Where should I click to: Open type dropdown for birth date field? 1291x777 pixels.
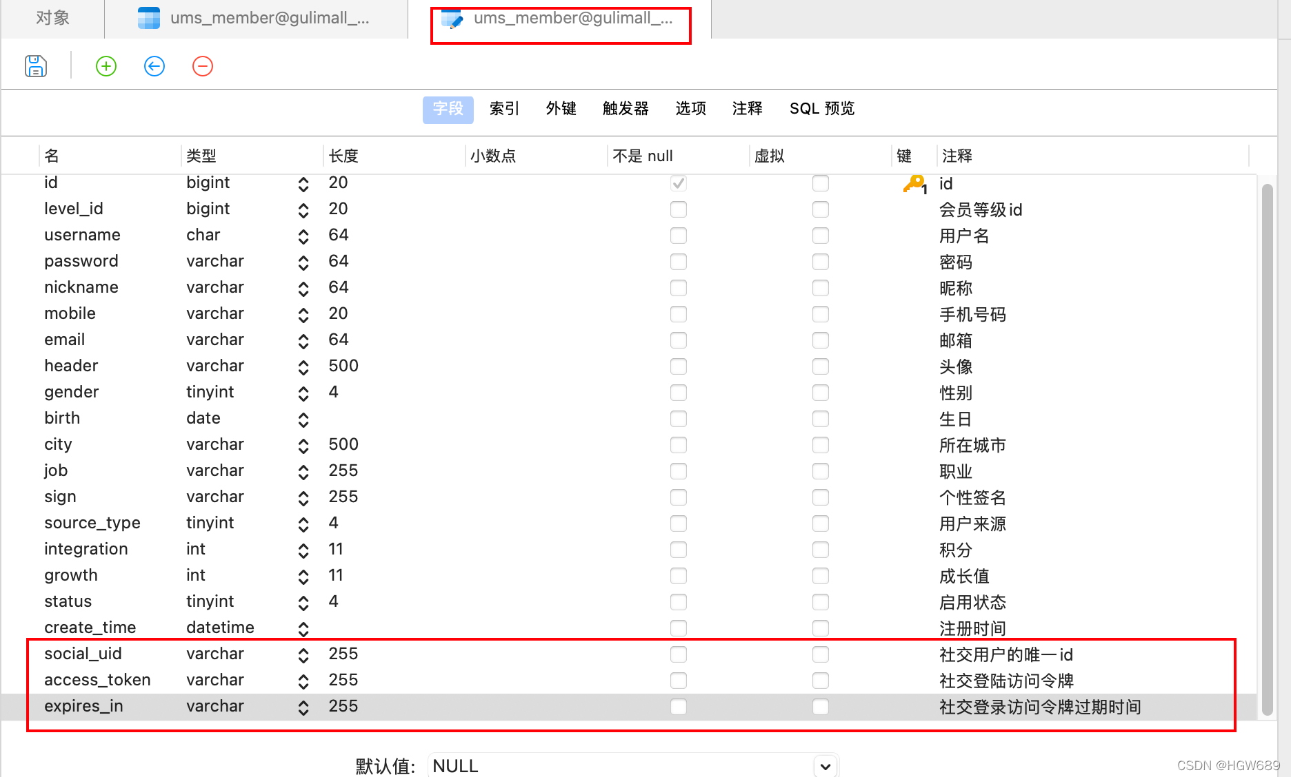[303, 419]
